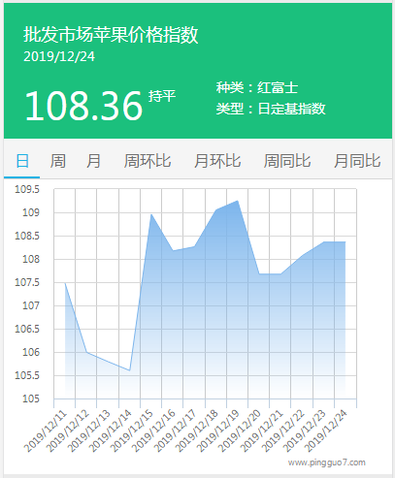Click the 2019/12/24 x-axis label

click(x=326, y=430)
